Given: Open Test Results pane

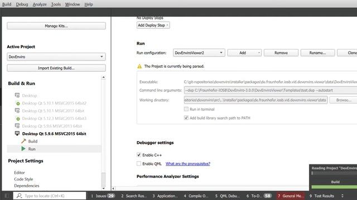Looking at the screenshot, I should [x=322, y=196].
